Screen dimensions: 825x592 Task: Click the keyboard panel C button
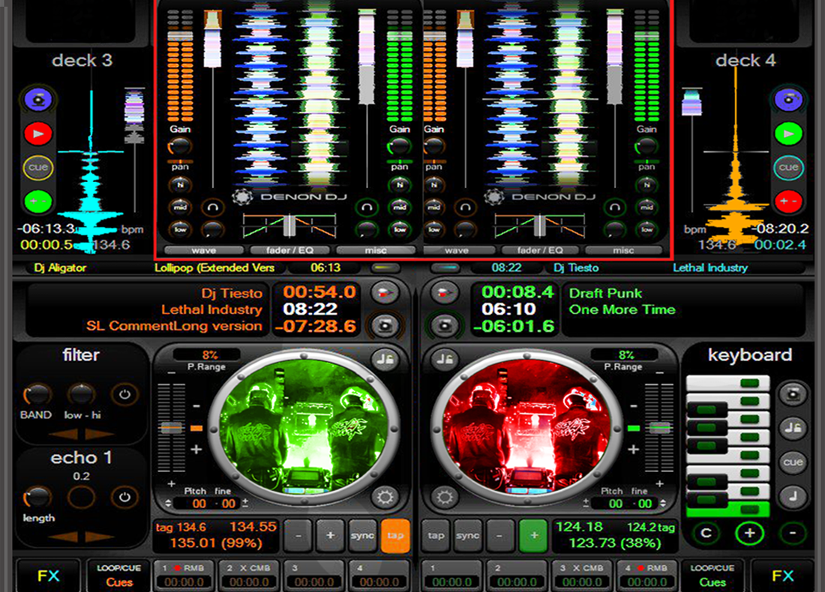[x=706, y=534]
